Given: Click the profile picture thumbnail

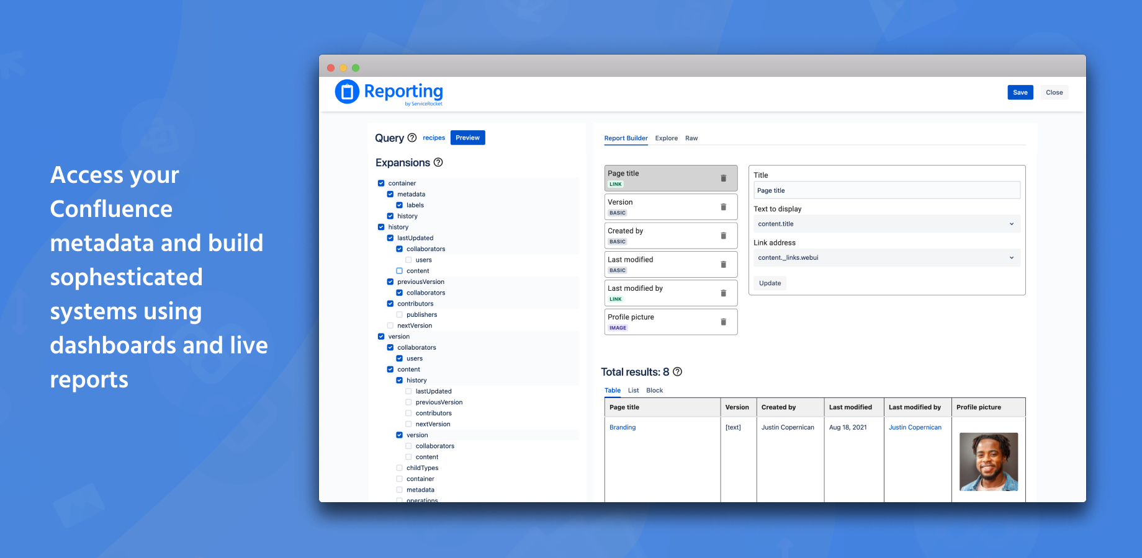Looking at the screenshot, I should pyautogui.click(x=989, y=462).
